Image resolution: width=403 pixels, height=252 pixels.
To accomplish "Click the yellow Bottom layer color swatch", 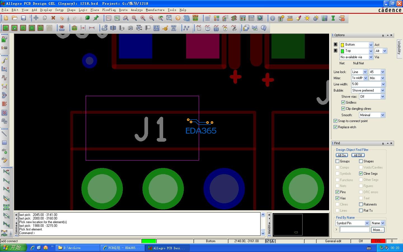I will [342, 45].
